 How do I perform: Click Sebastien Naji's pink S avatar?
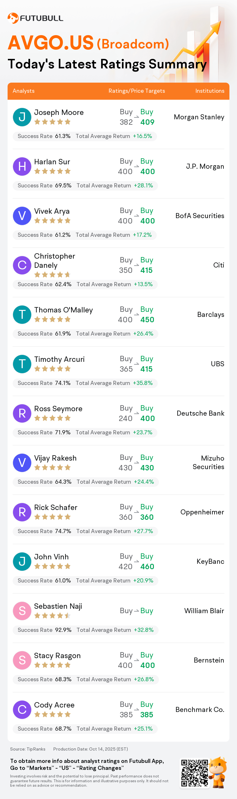coord(22,611)
